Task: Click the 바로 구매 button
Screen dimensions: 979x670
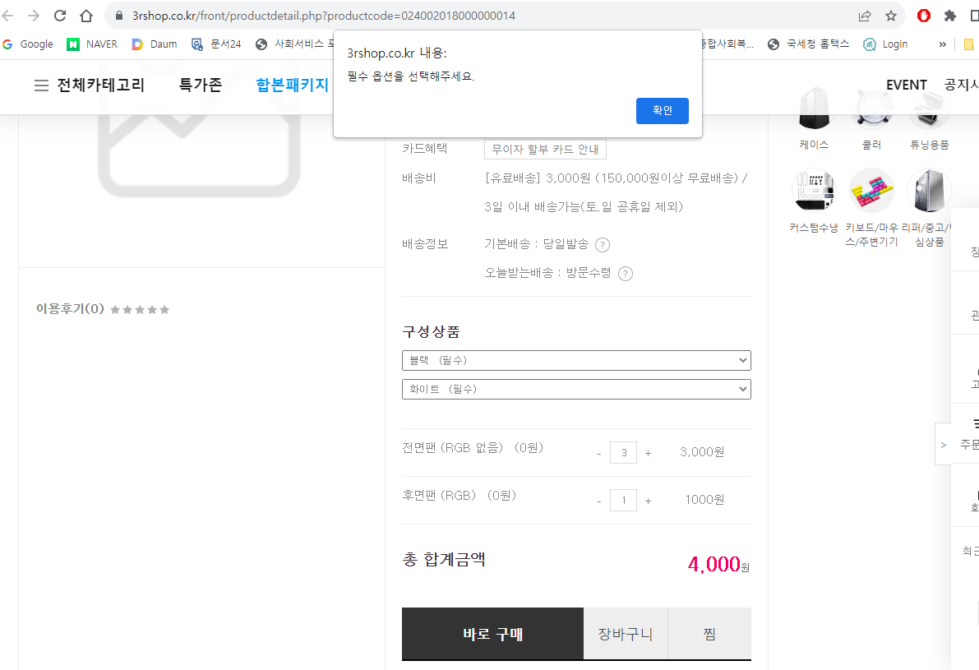Action: tap(492, 634)
